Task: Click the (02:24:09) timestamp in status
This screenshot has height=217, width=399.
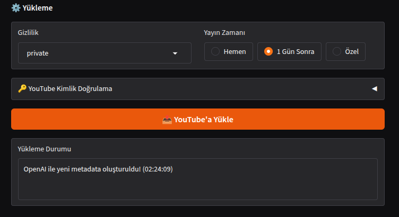Action: click(x=158, y=169)
